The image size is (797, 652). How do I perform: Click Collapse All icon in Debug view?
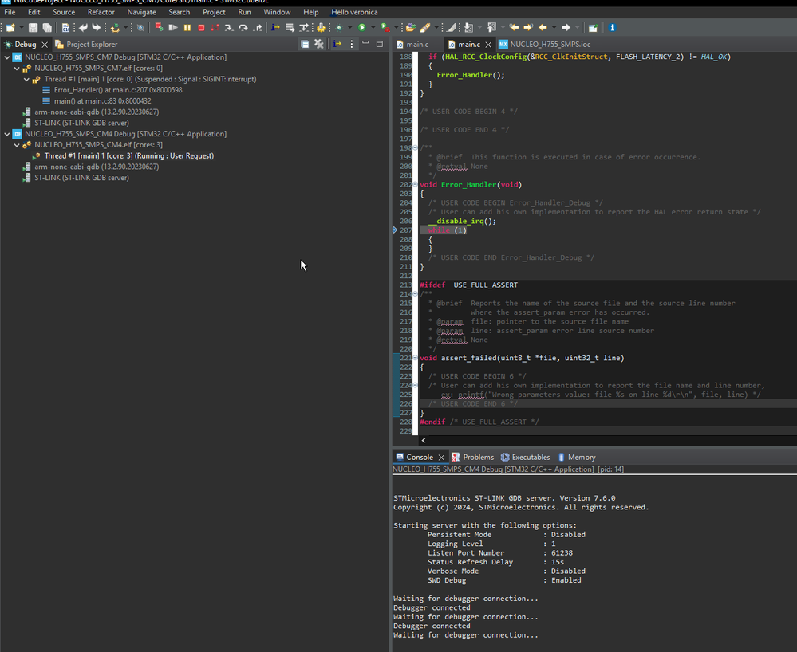[x=305, y=45]
